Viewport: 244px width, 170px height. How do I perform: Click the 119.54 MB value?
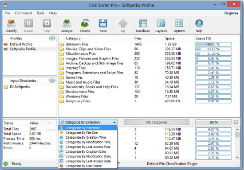coord(173,129)
